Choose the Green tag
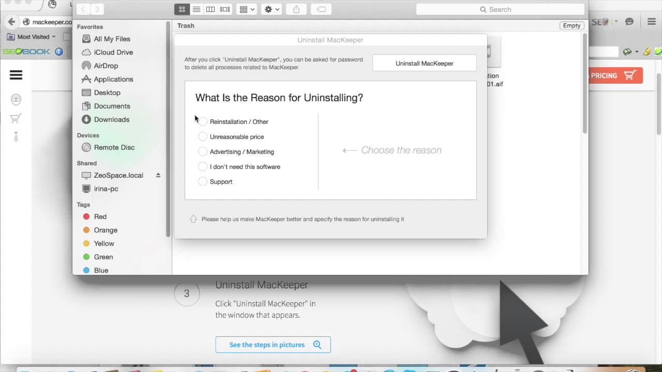Viewport: 662px width, 372px height. (x=103, y=257)
